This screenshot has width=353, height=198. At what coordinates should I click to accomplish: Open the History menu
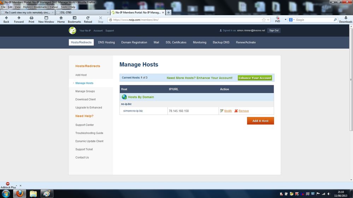27,7
